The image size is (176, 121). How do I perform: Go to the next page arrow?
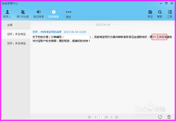(111, 117)
